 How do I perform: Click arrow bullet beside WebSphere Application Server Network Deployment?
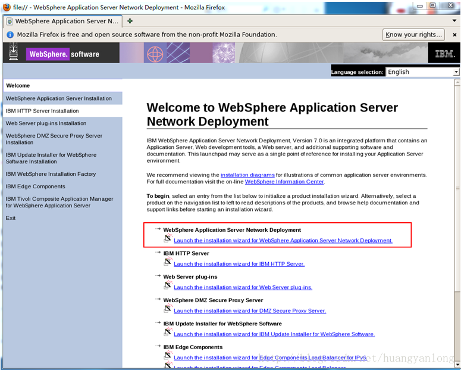click(x=158, y=229)
